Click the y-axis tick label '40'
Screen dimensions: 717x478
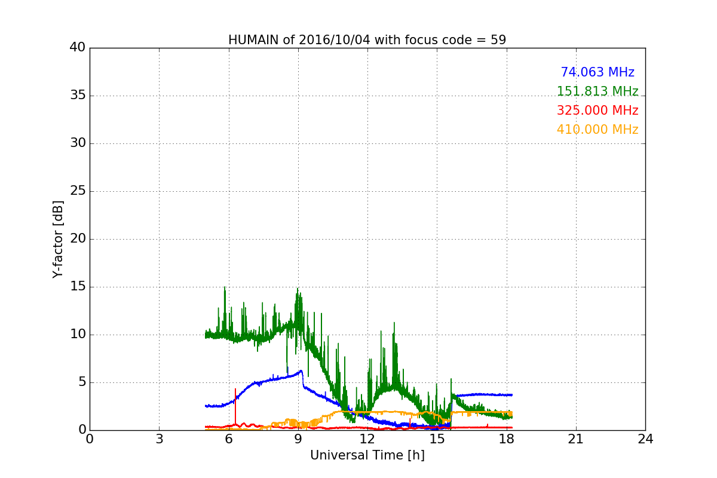tap(78, 48)
